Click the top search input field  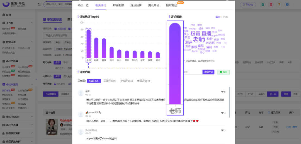click(x=58, y=4)
